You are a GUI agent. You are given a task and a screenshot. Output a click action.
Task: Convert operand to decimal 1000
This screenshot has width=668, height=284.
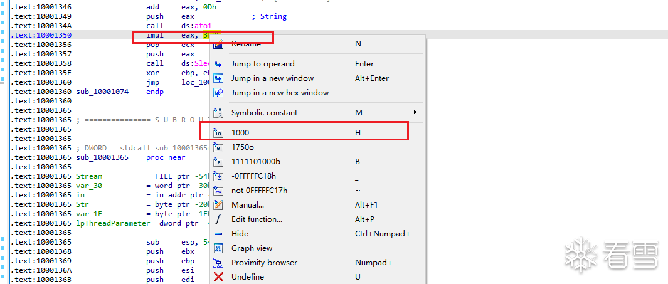tap(240, 133)
